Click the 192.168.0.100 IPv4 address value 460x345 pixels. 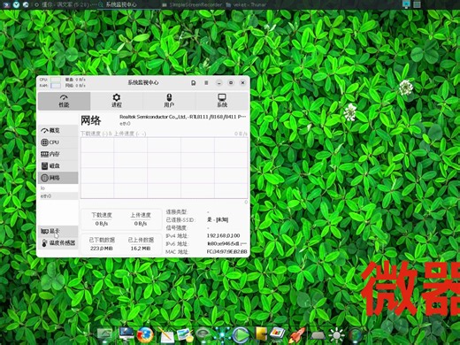[223, 235]
